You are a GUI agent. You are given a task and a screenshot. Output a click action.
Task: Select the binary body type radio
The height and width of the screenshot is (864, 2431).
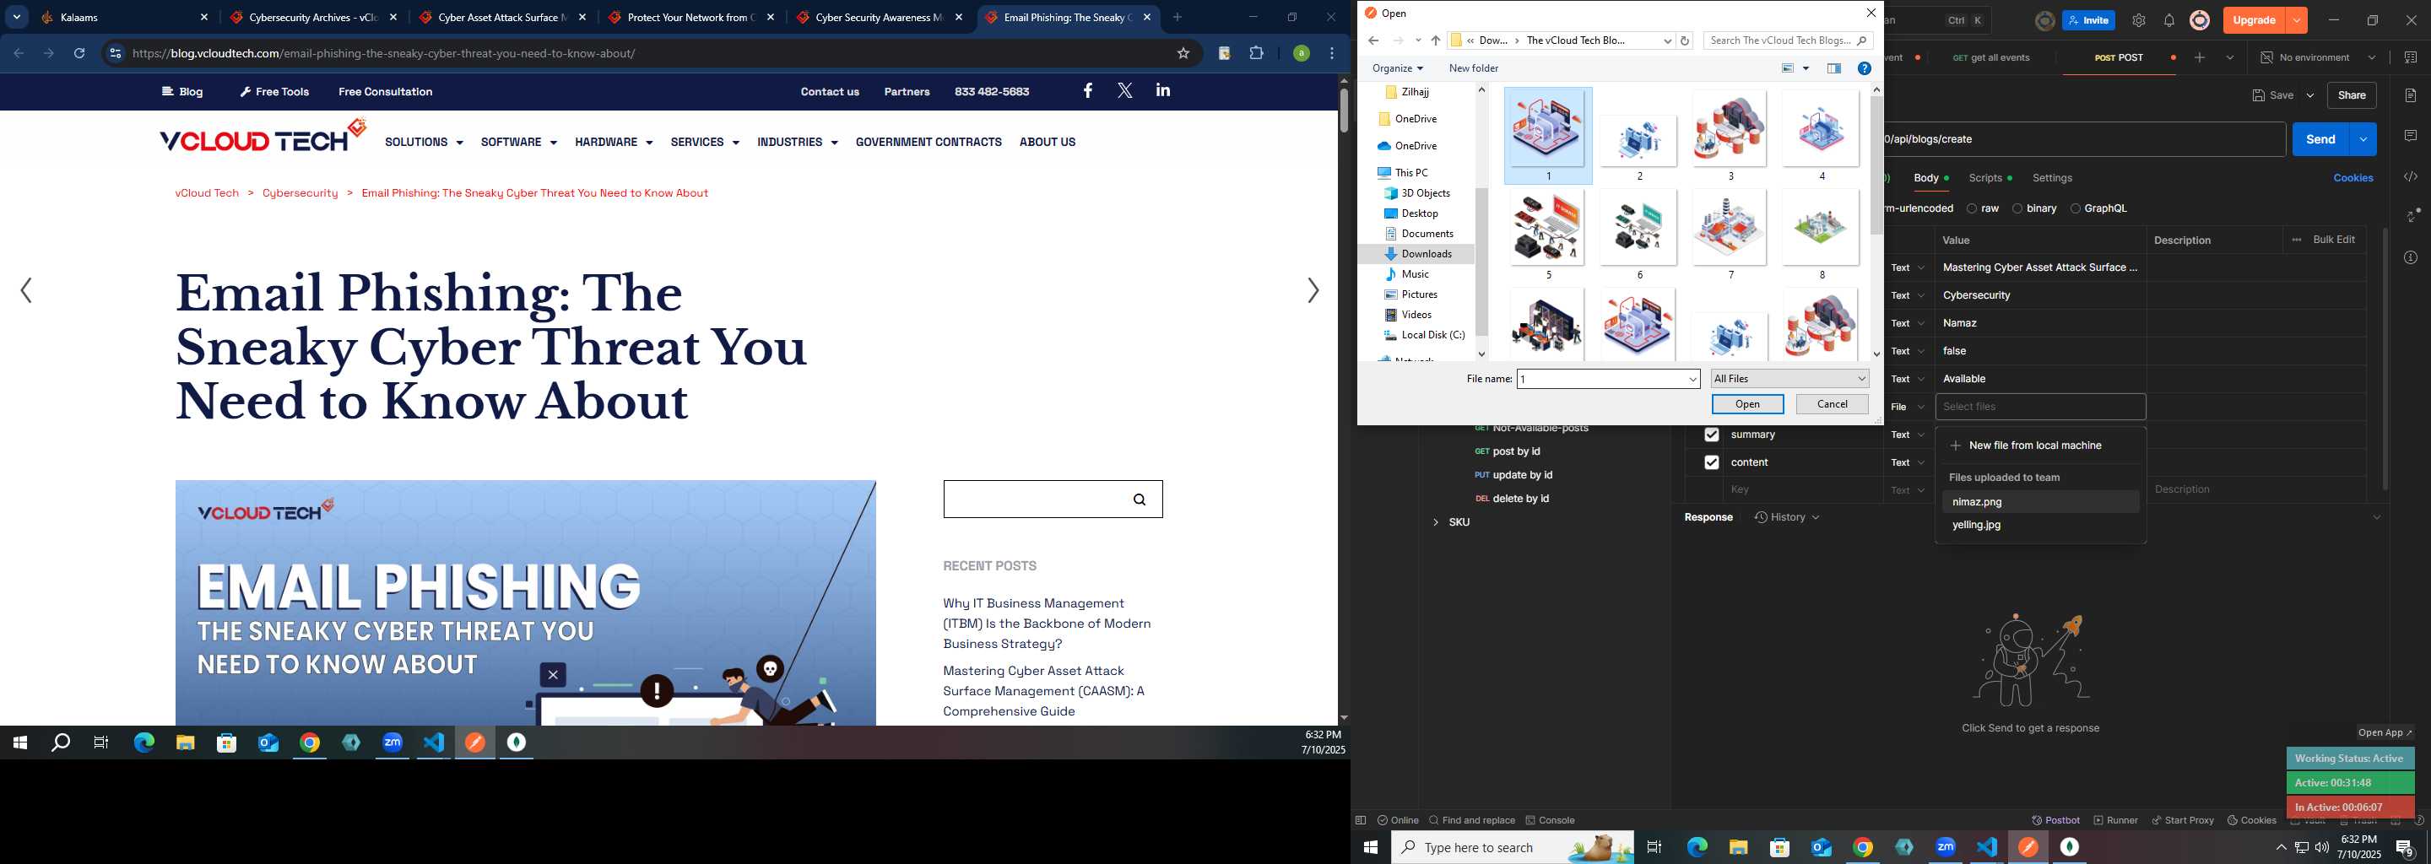2017,208
